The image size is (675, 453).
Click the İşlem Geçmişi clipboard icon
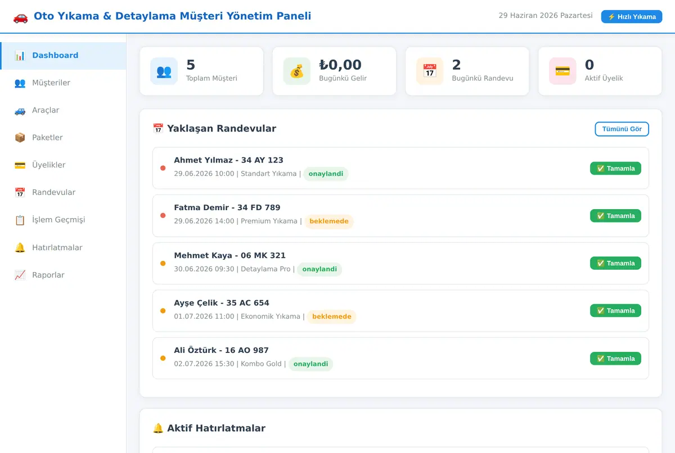coord(20,220)
